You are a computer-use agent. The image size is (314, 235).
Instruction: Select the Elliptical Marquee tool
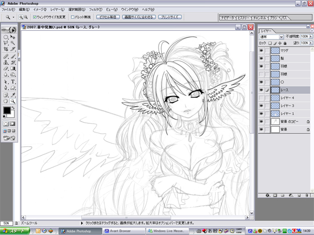coord(6,37)
